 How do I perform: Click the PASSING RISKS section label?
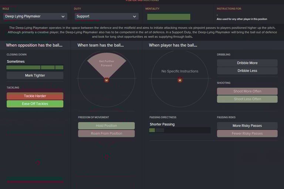[x=226, y=117]
